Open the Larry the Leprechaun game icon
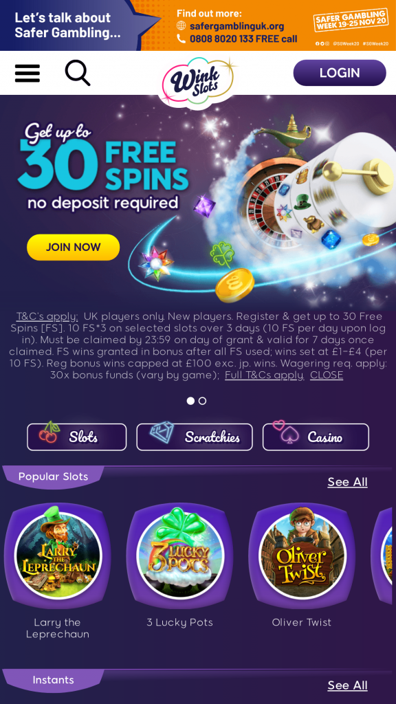The height and width of the screenshot is (704, 396). (x=58, y=555)
